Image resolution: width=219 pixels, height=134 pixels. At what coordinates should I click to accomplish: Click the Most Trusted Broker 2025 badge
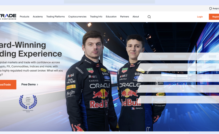coord(28,103)
